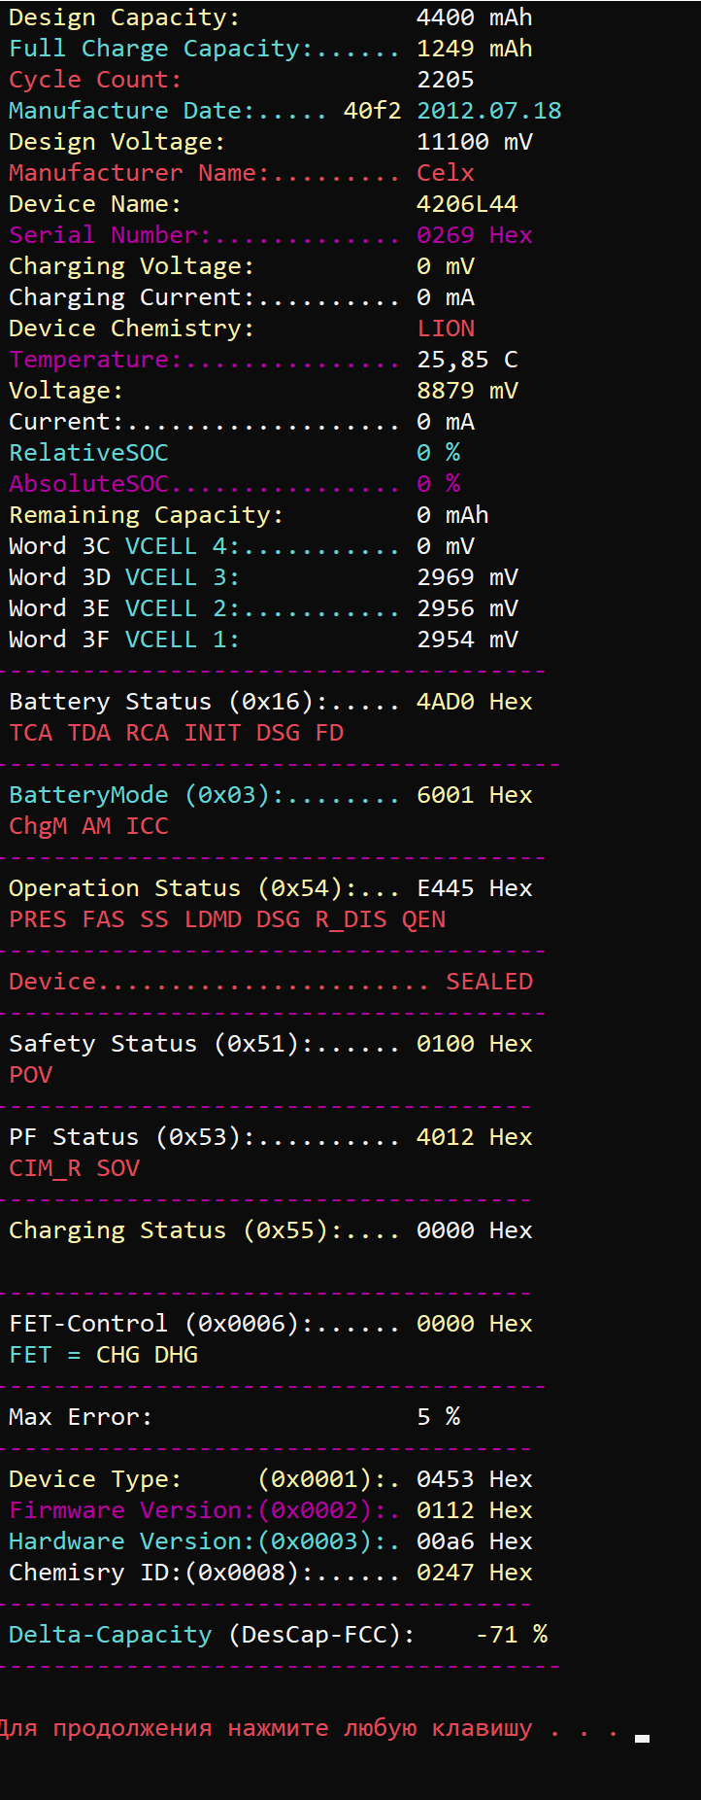The height and width of the screenshot is (1800, 701).
Task: Click the VCELL 3 reading 2969 mV
Action: pos(467,577)
